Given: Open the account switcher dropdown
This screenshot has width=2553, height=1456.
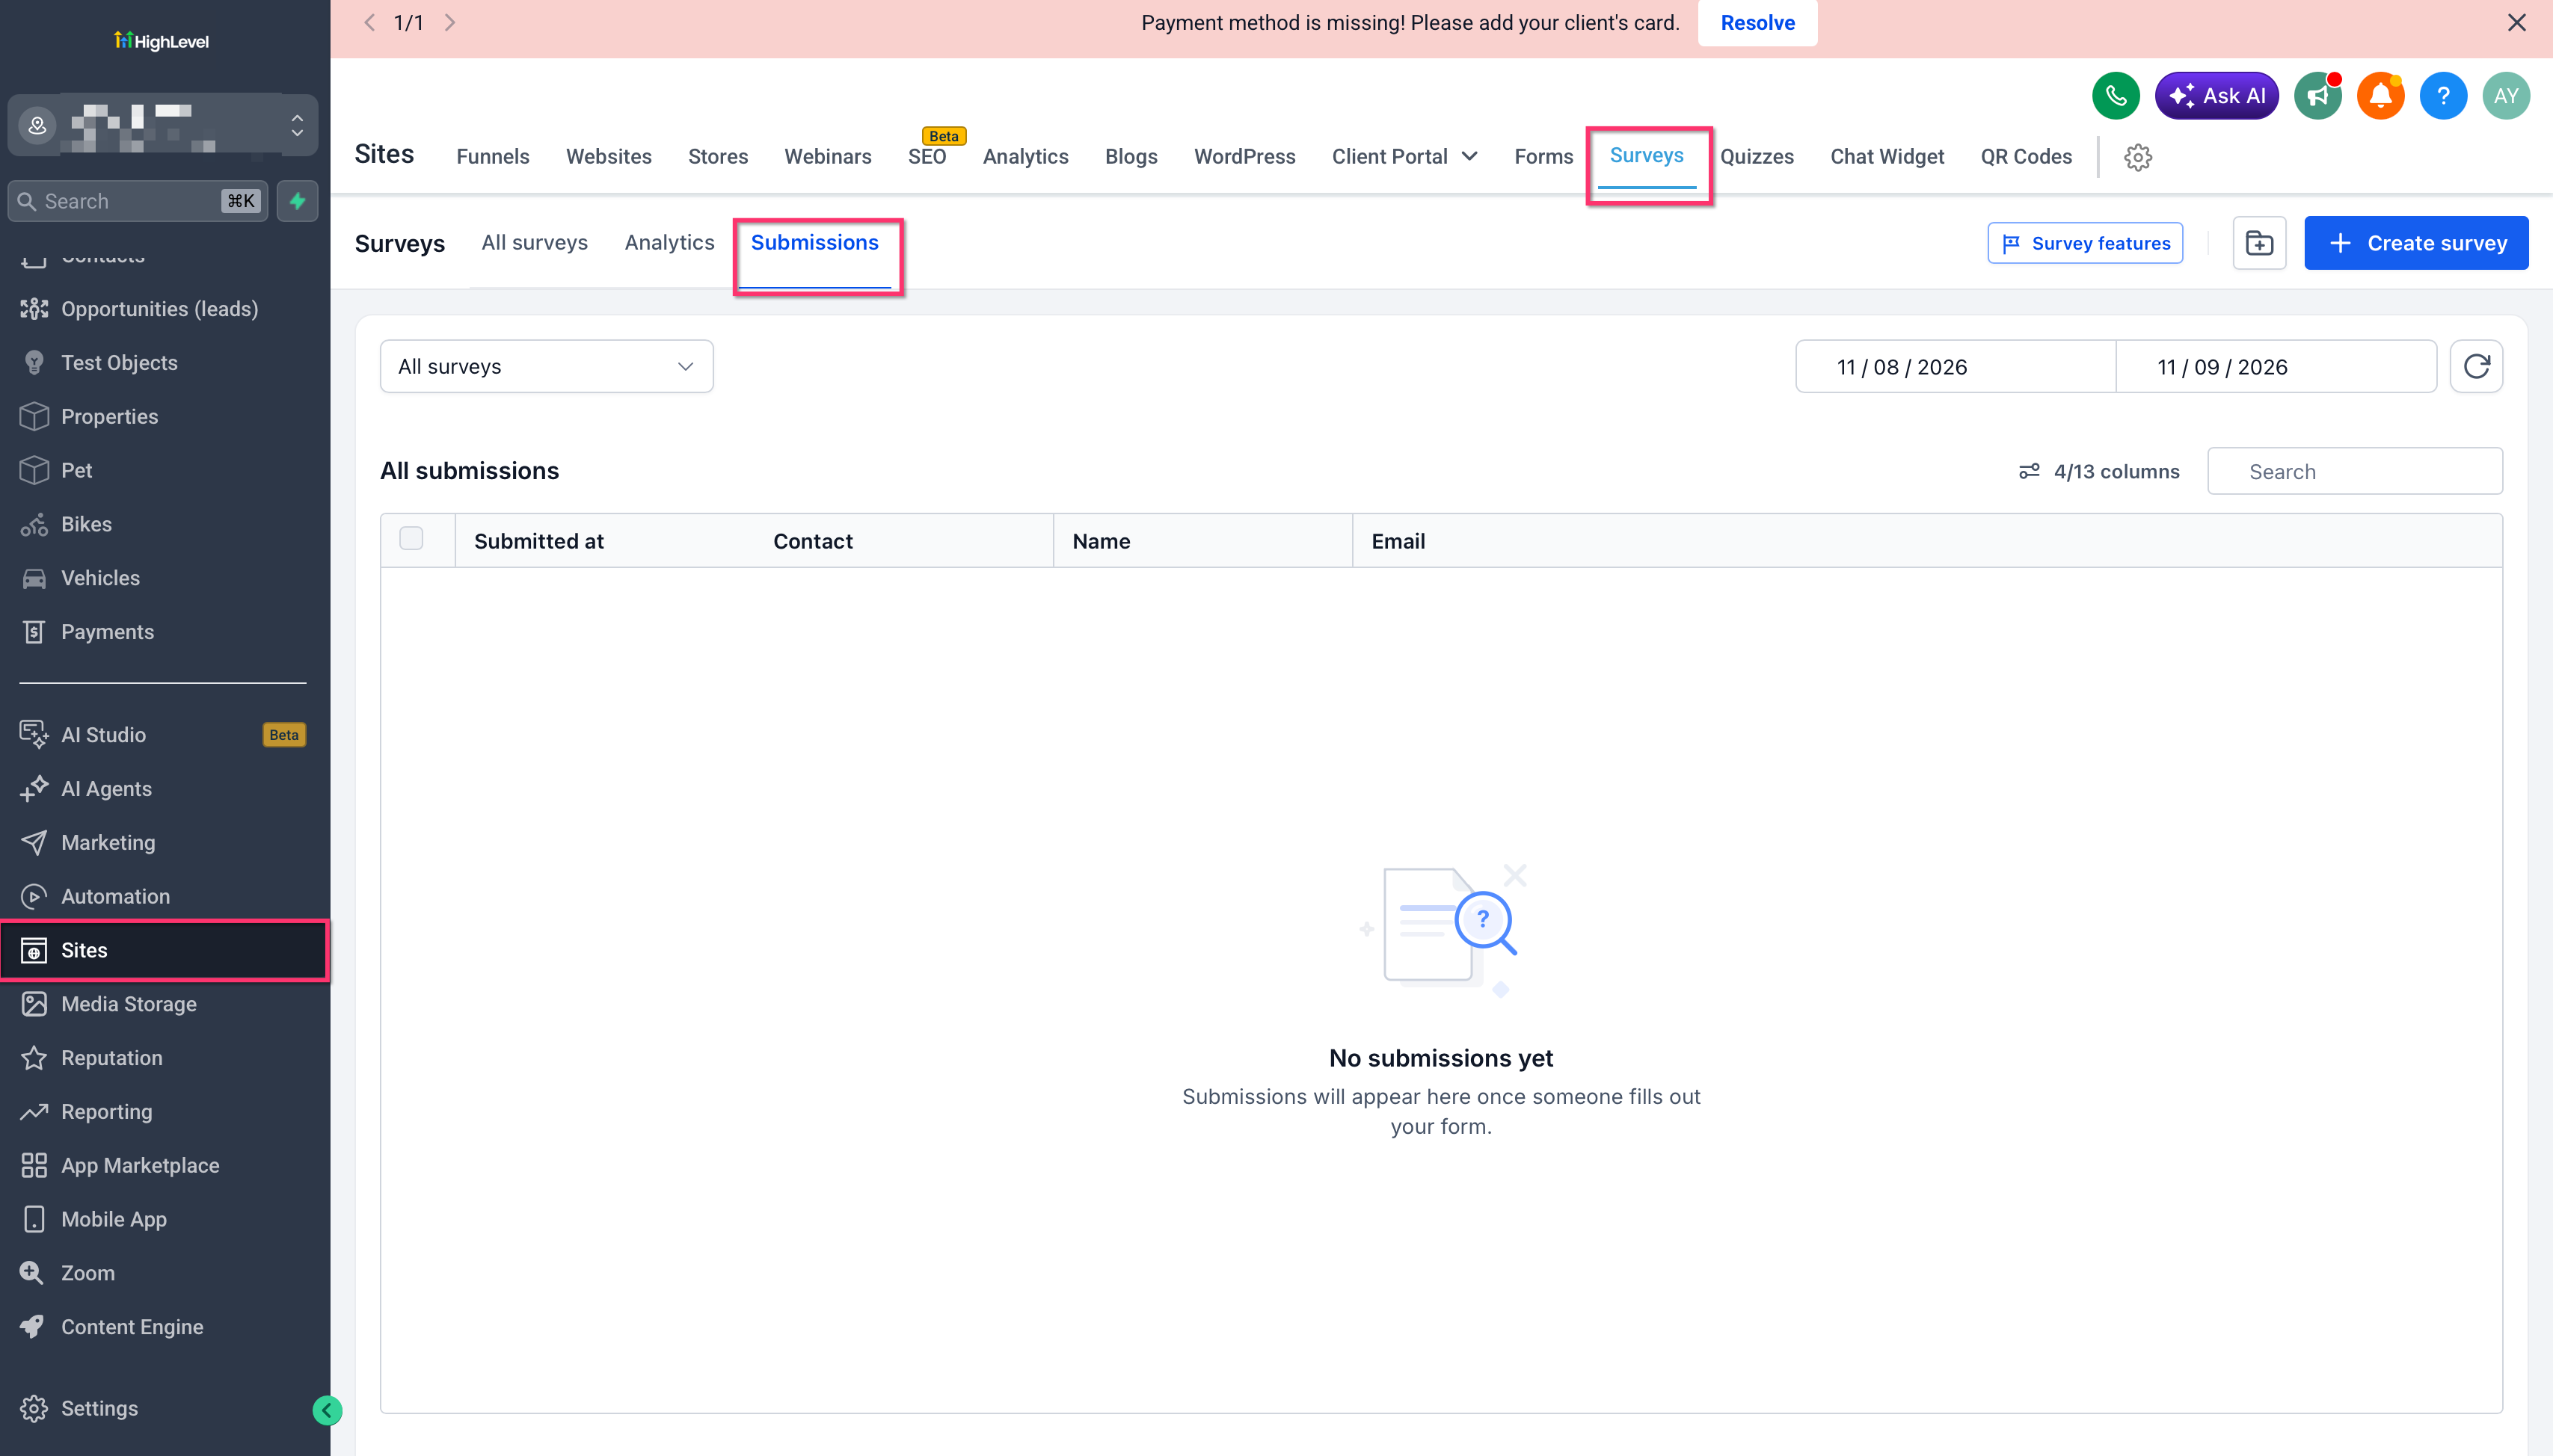Looking at the screenshot, I should (x=162, y=125).
